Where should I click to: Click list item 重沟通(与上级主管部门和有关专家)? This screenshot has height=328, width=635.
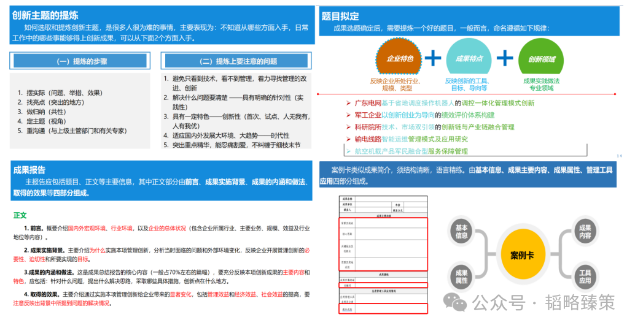72,131
